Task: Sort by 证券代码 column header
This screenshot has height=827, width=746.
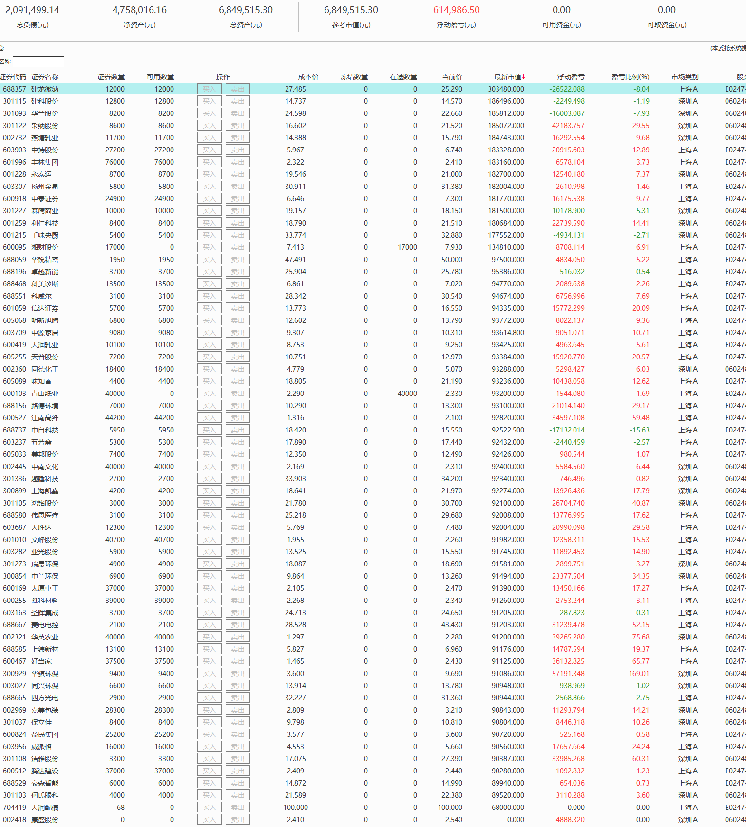Action: [x=13, y=77]
